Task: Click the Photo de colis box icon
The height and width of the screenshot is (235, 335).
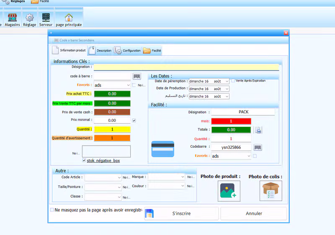Action: 271,191
